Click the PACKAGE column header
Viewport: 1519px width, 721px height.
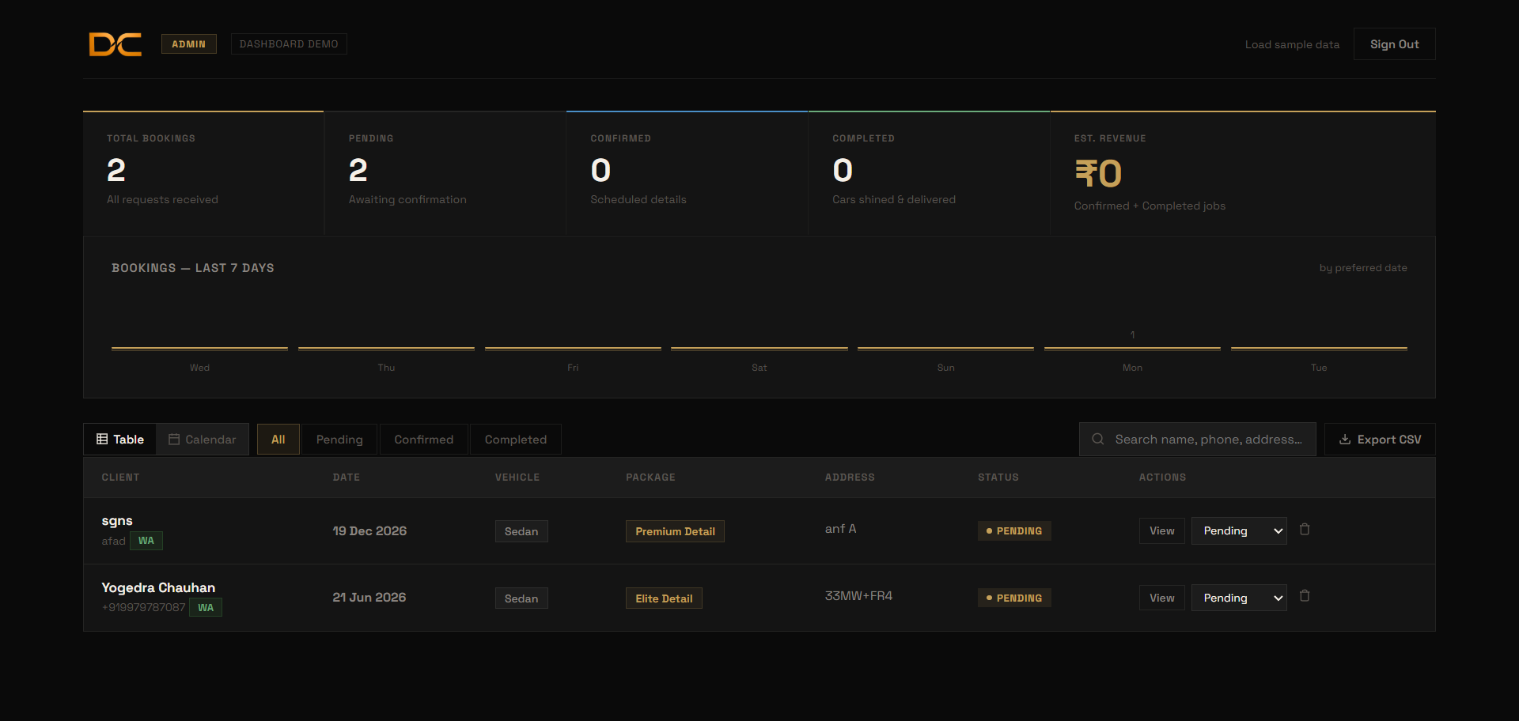coord(650,478)
